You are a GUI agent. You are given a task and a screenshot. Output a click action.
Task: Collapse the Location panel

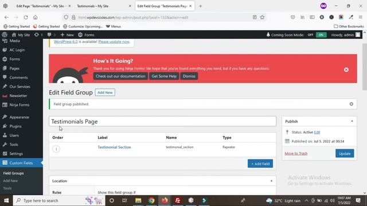(271, 181)
